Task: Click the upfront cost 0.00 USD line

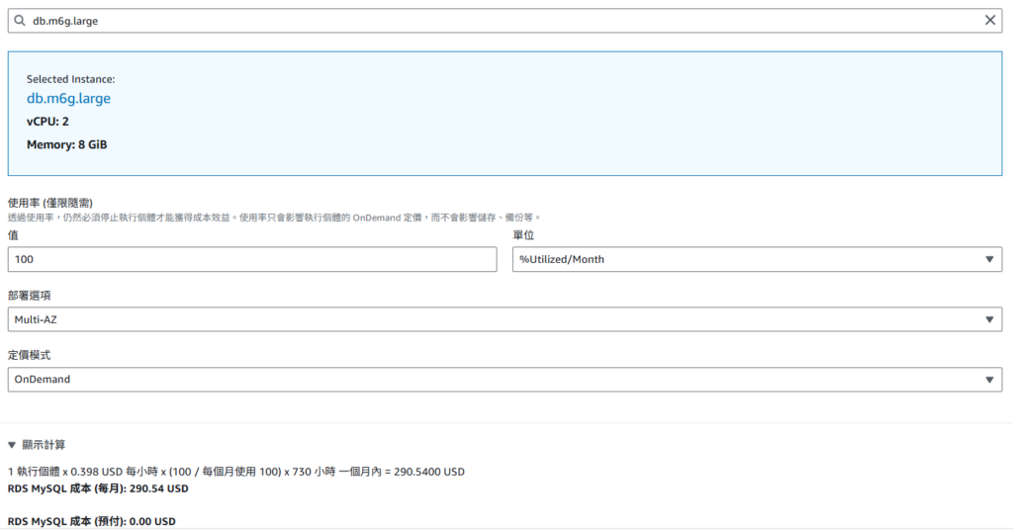Action: click(92, 521)
